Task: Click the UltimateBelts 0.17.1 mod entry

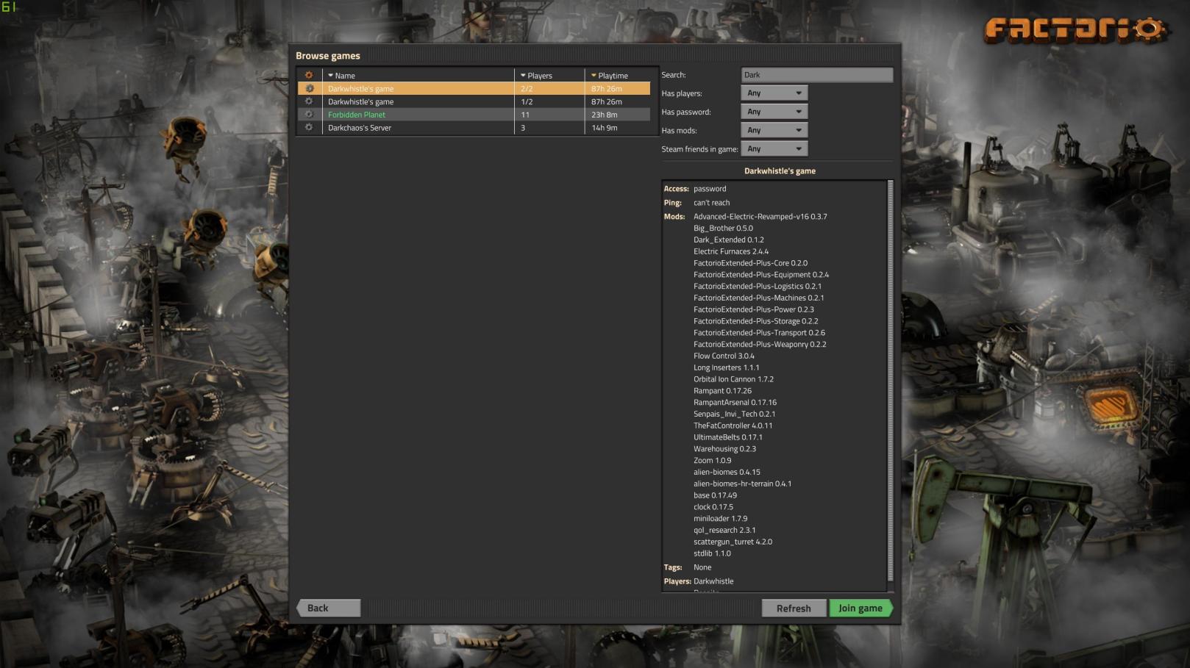Action: 728,437
